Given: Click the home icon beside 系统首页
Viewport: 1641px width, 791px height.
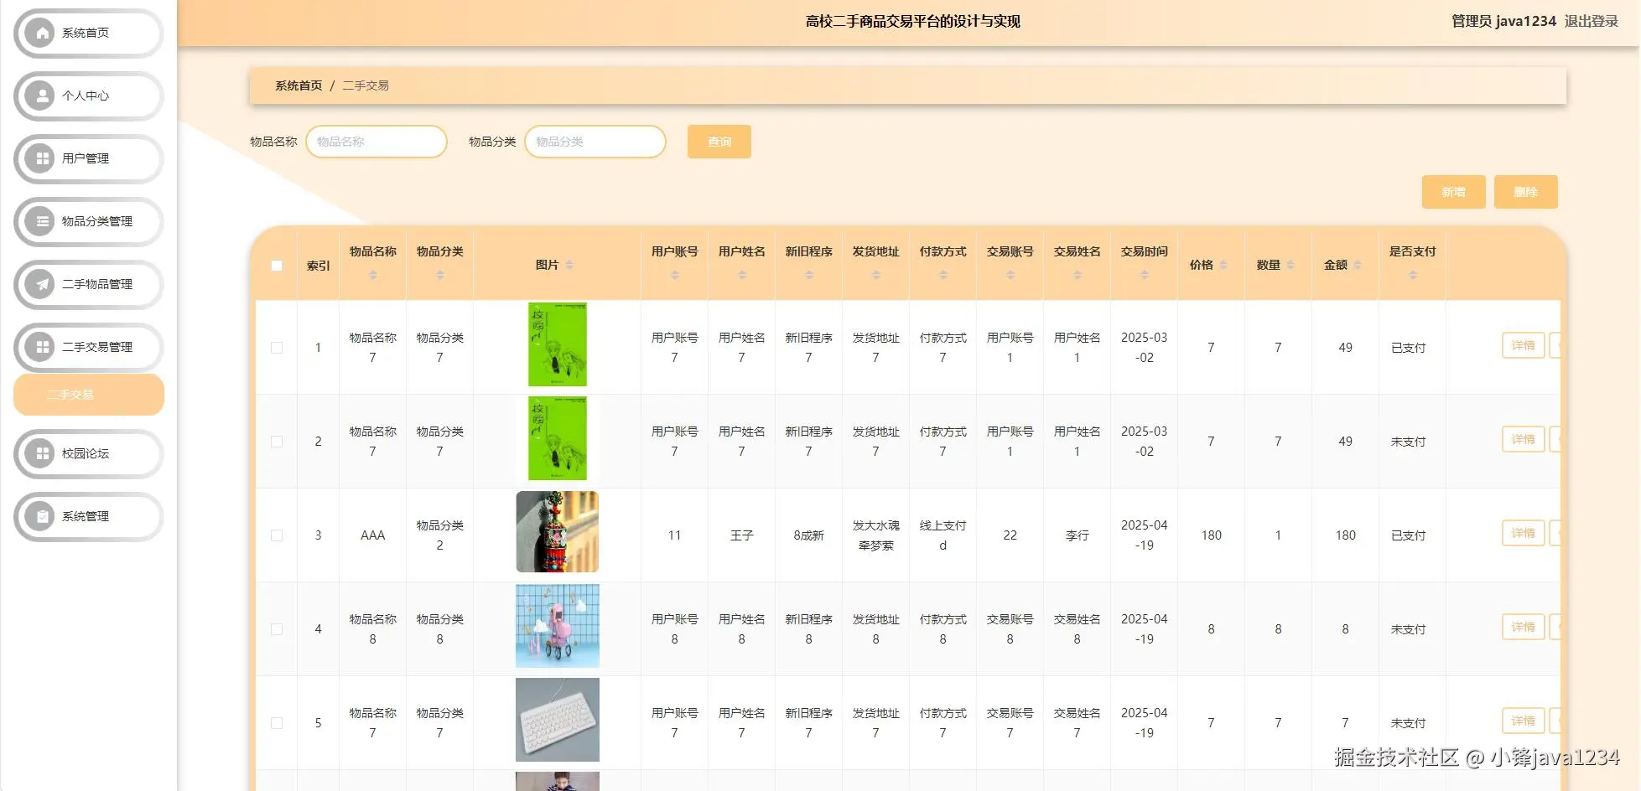Looking at the screenshot, I should pos(40,33).
